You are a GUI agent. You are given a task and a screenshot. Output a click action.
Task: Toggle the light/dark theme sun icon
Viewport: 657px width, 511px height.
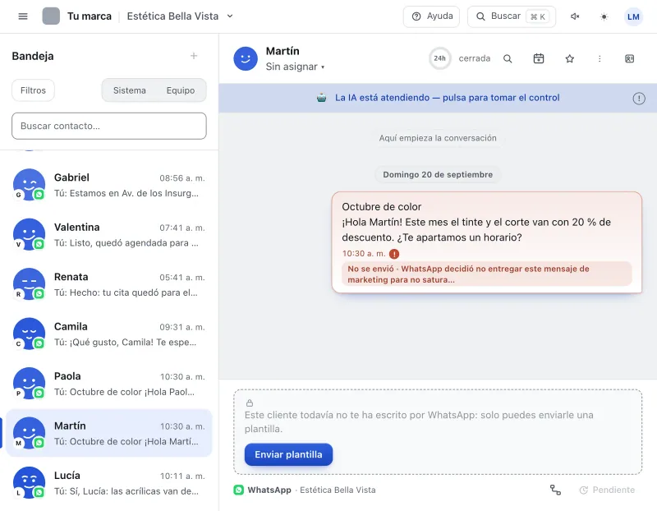(604, 16)
